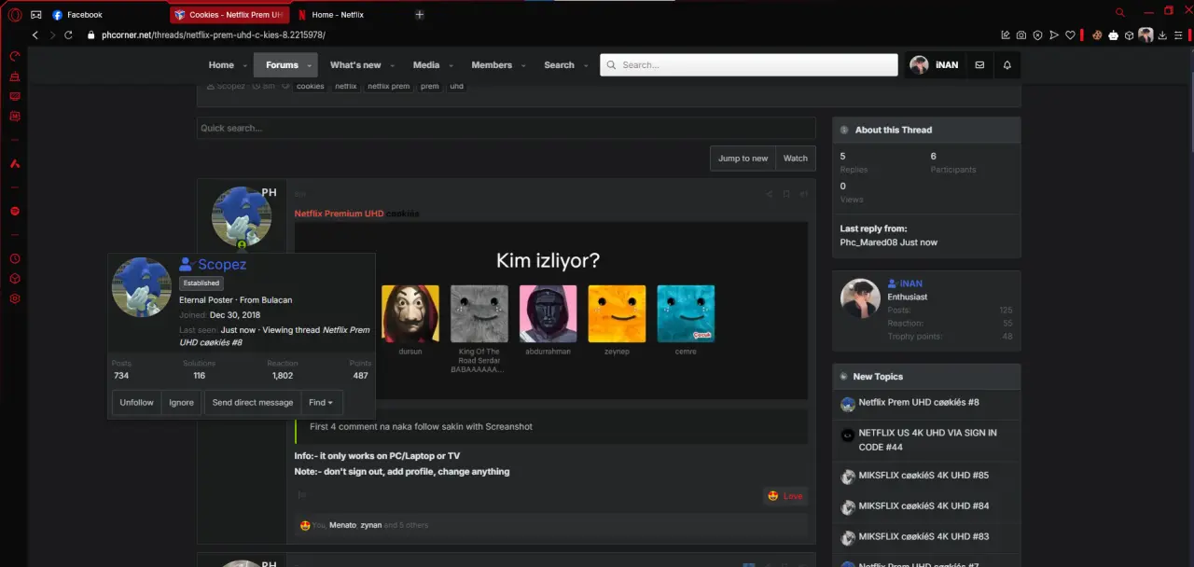Open Netflix Prem UHD cøøkiés #8 new topic
The height and width of the screenshot is (567, 1194).
[919, 403]
